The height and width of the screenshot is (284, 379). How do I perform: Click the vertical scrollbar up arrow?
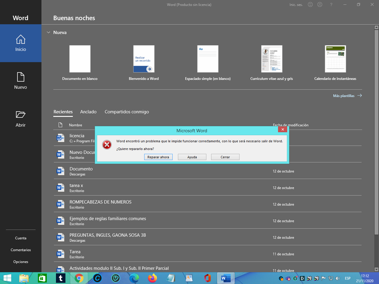(x=376, y=28)
